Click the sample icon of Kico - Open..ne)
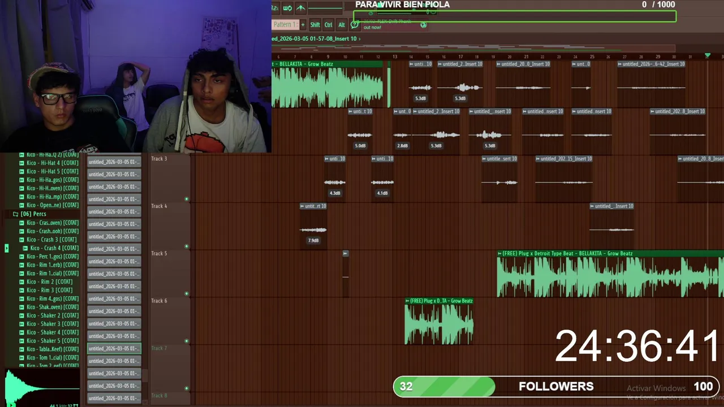Image resolution: width=724 pixels, height=407 pixels. [21, 205]
